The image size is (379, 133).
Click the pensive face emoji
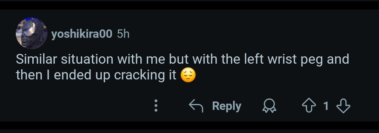point(188,75)
